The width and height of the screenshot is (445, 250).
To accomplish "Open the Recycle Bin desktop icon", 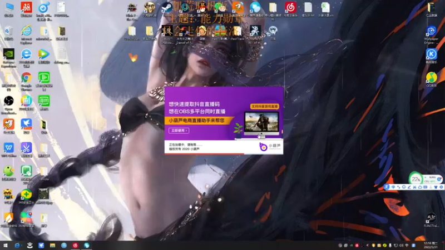I will [9, 33].
